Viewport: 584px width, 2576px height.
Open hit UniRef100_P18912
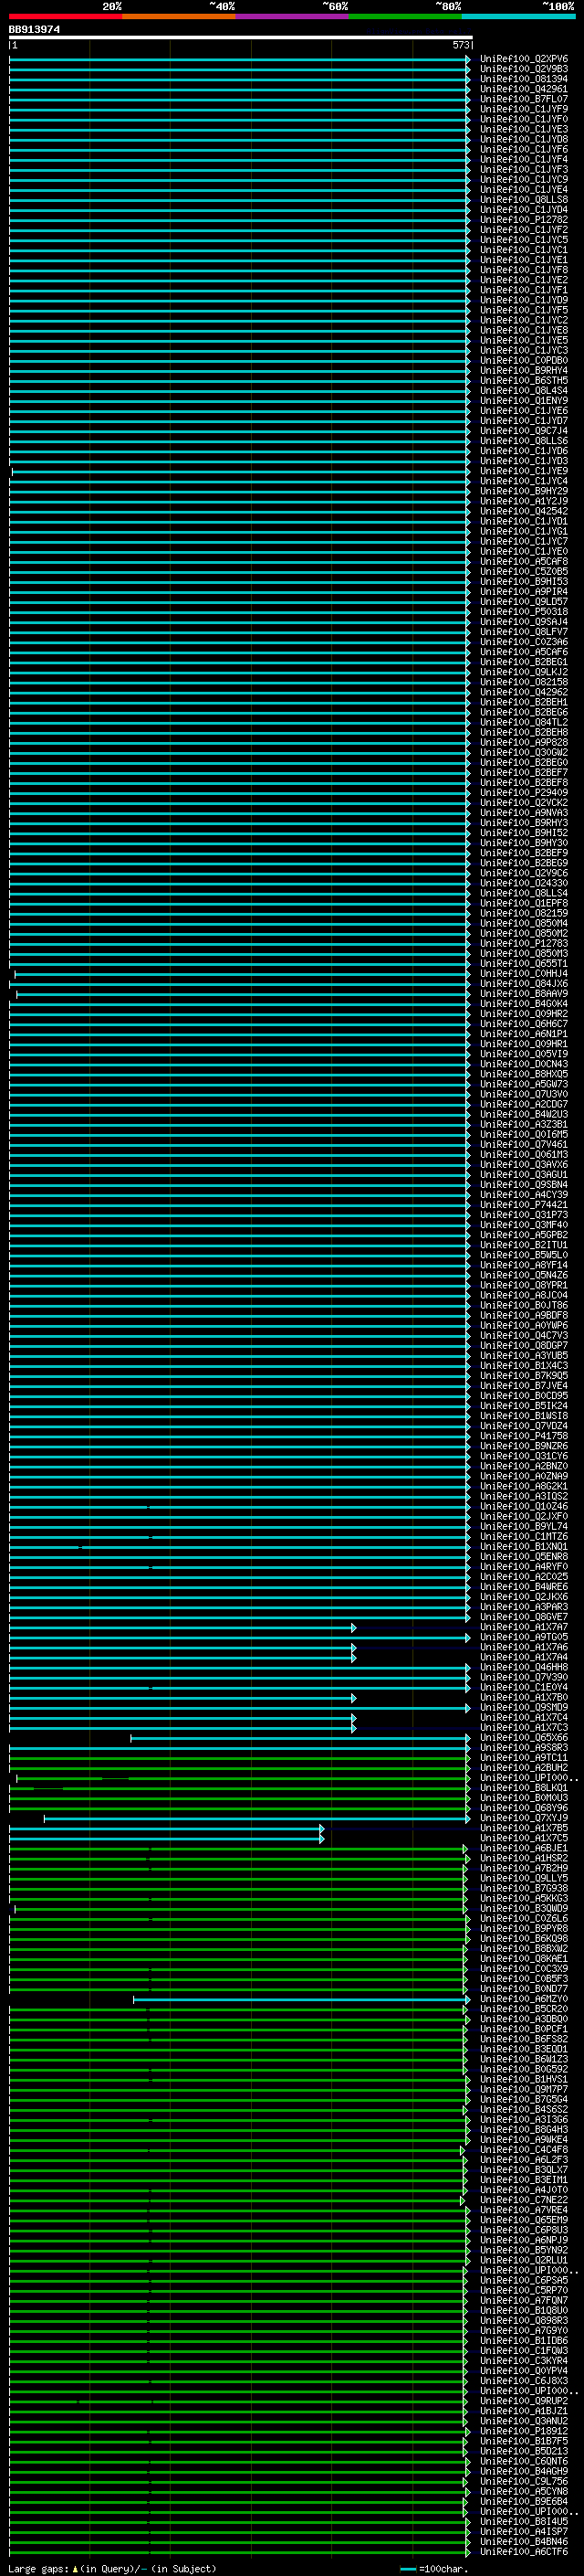tap(523, 2431)
